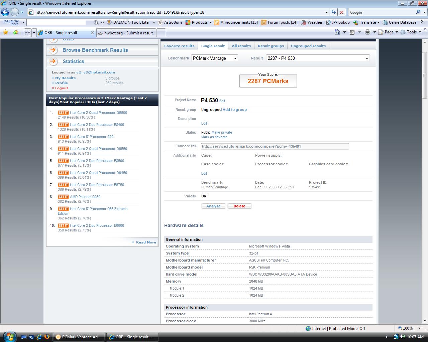
Task: Click the Browse Benchmark Results arrow icon
Action: click(53, 50)
